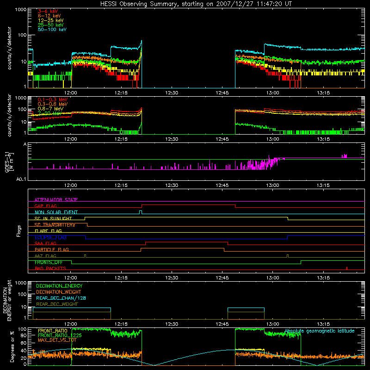370x370 pixels.
Task: Select the REAR_DEC_CHAN/128 legend label
Action: (x=61, y=298)
